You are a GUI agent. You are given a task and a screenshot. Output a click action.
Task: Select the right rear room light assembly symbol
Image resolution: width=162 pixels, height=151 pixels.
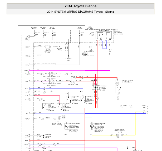click(x=119, y=87)
